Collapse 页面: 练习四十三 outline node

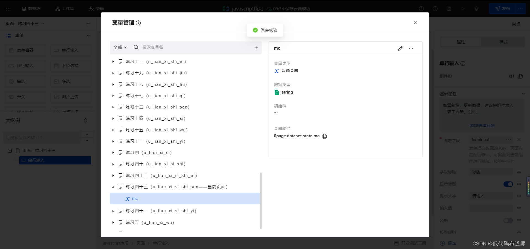point(10,151)
